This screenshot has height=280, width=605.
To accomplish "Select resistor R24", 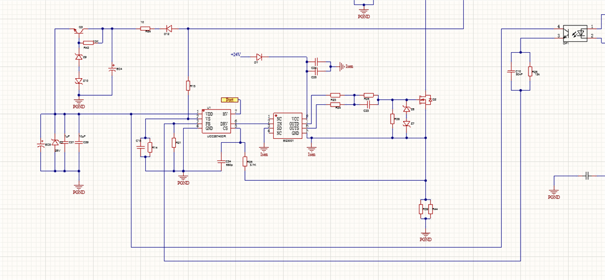I will [335, 104].
